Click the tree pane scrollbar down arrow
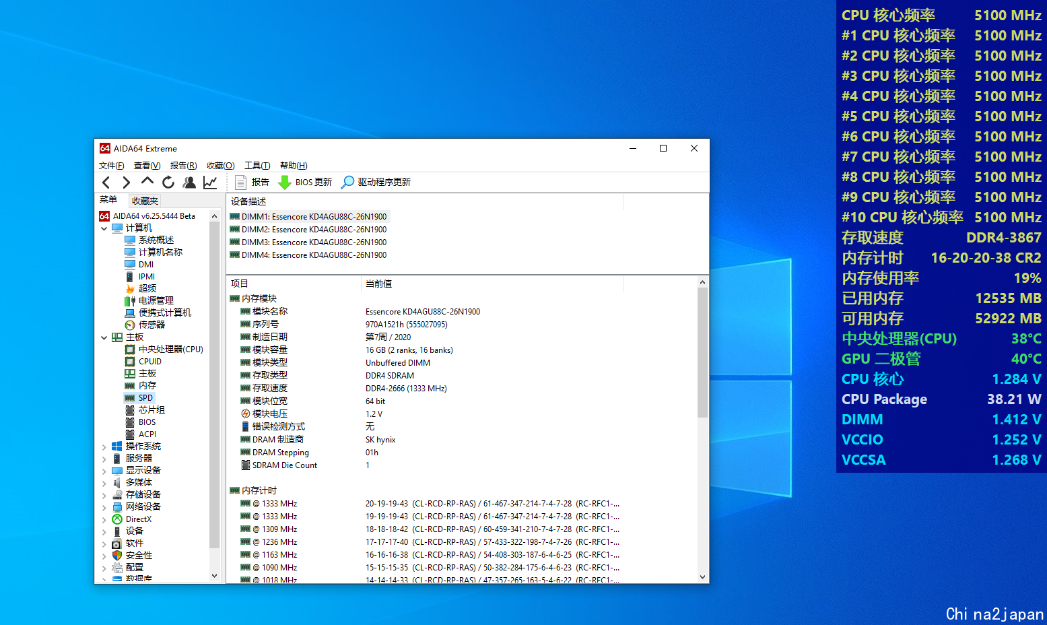 (215, 576)
